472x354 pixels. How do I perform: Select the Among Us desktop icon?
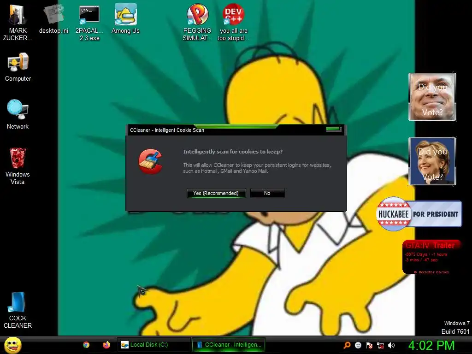pos(125,18)
